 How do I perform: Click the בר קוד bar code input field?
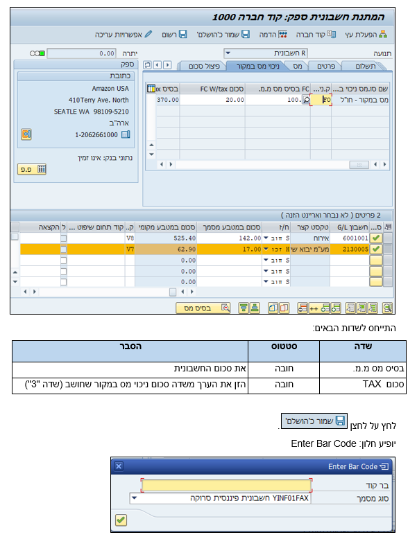pyautogui.click(x=226, y=486)
